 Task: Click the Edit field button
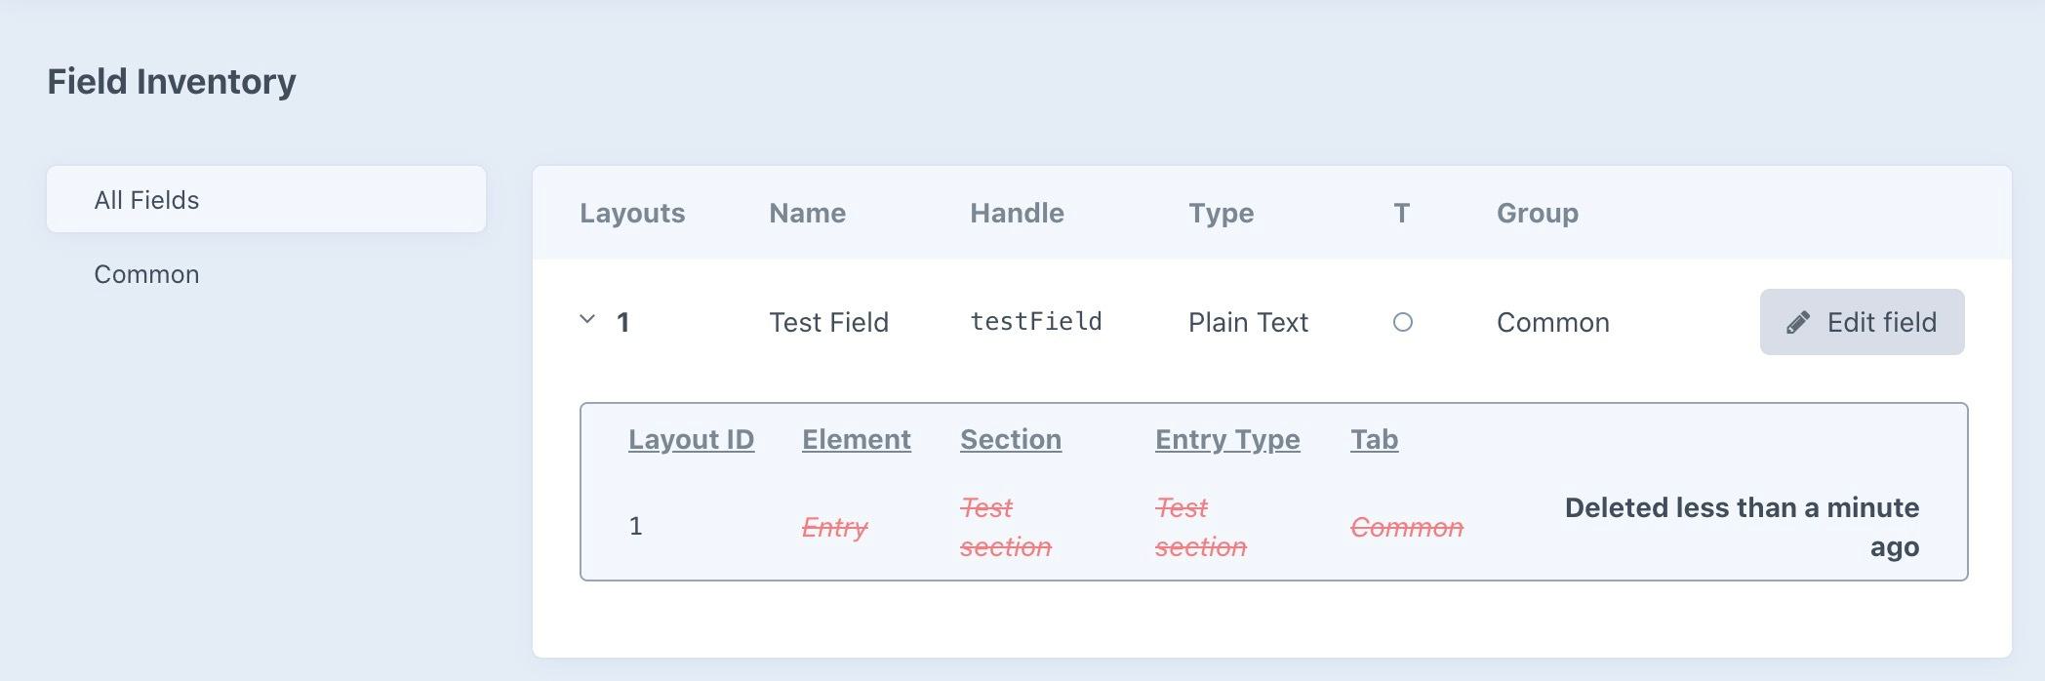(1862, 322)
